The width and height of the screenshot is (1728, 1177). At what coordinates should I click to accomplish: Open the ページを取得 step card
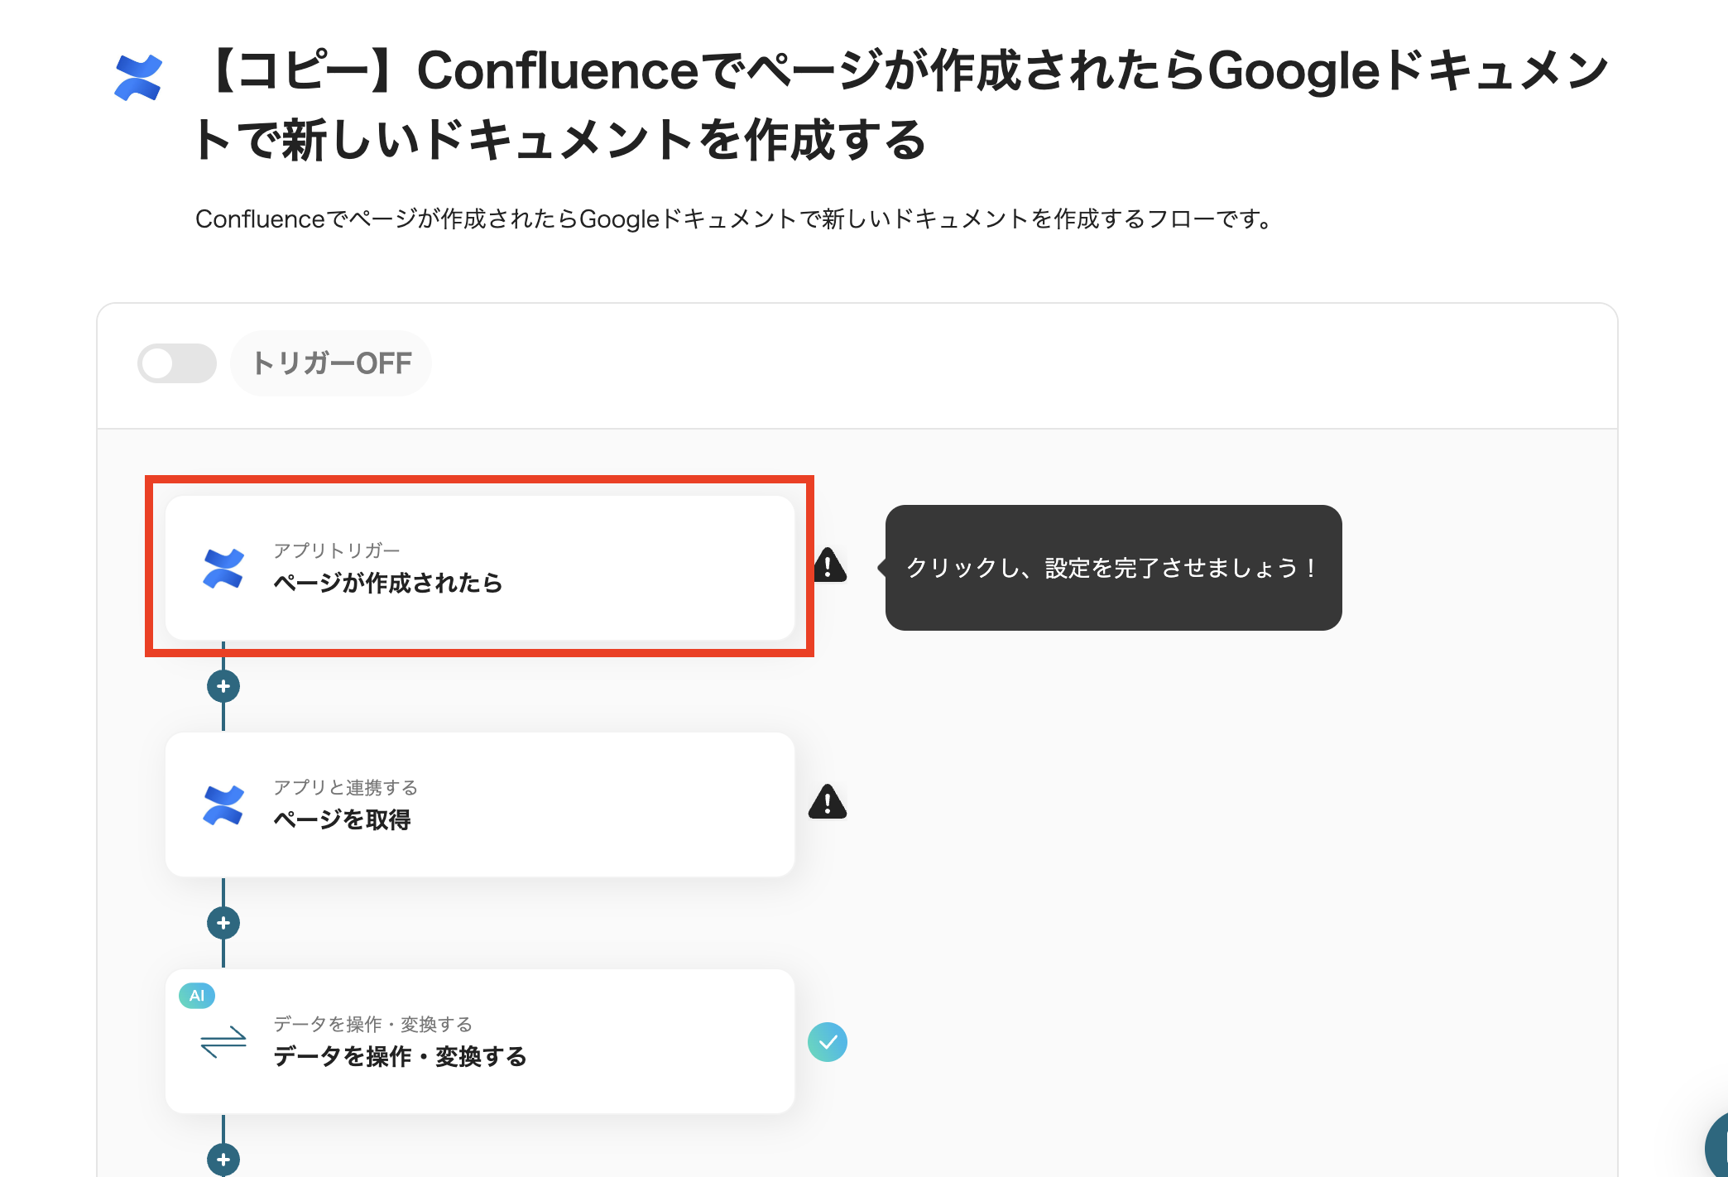click(480, 805)
